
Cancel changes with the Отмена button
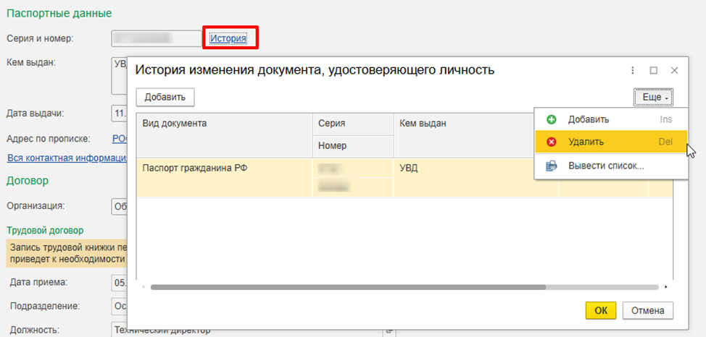[647, 310]
